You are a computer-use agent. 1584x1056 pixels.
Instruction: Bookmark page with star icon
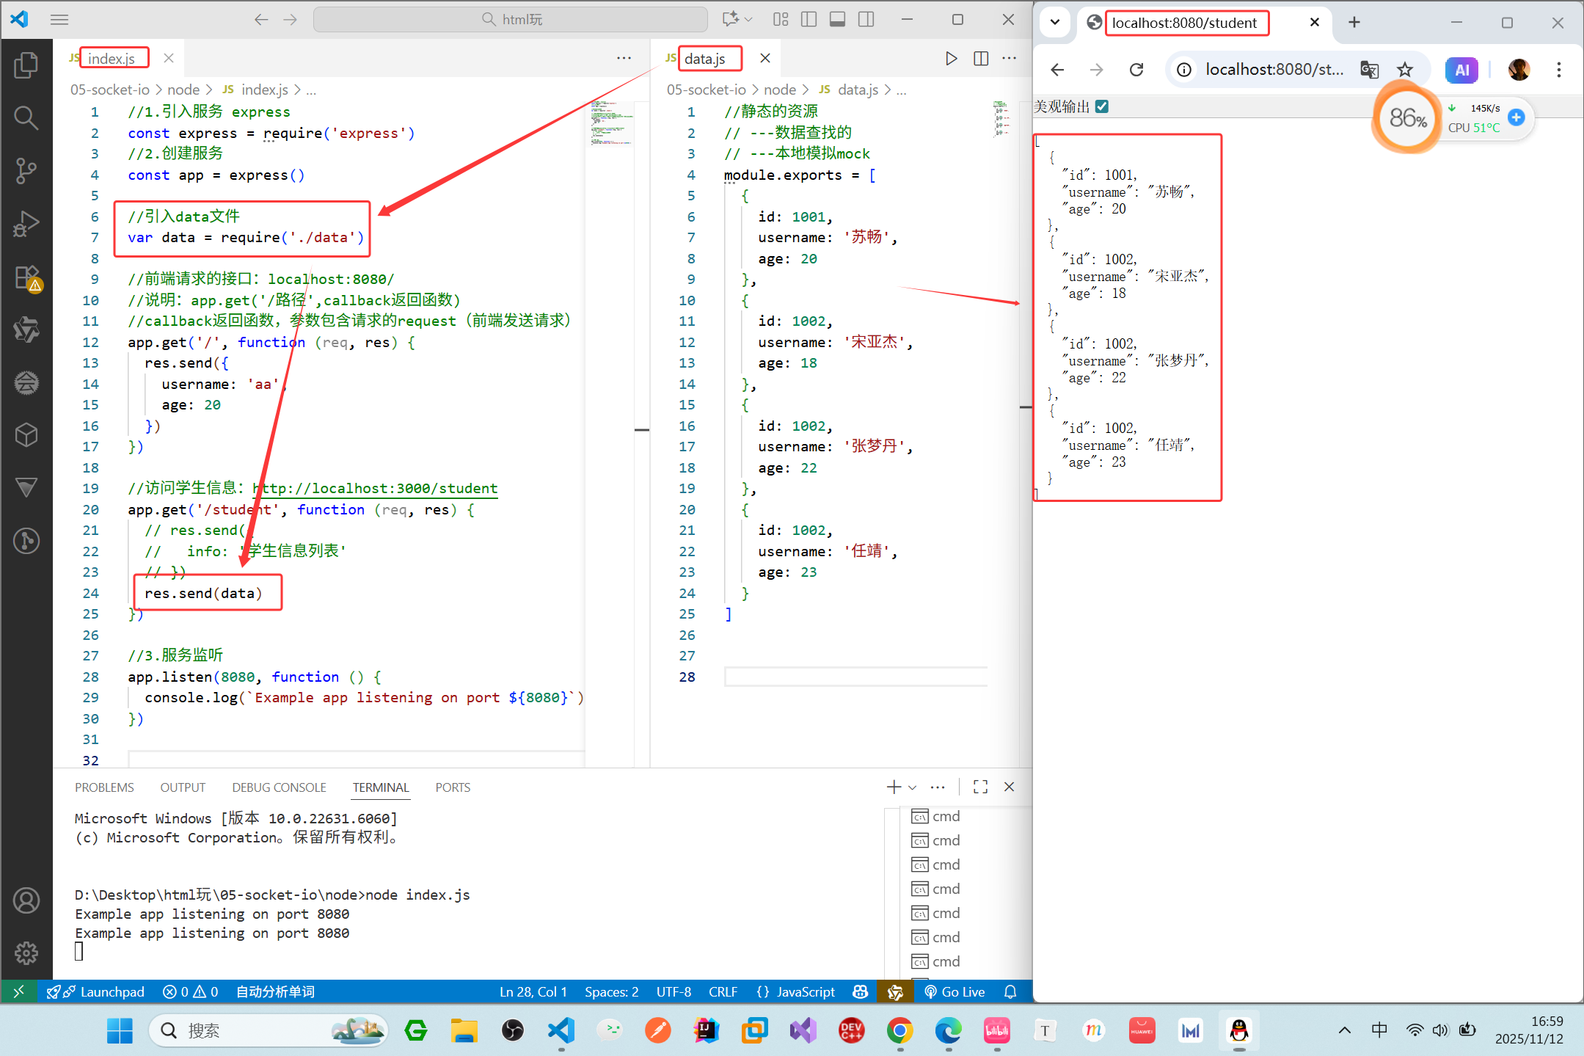coord(1404,70)
